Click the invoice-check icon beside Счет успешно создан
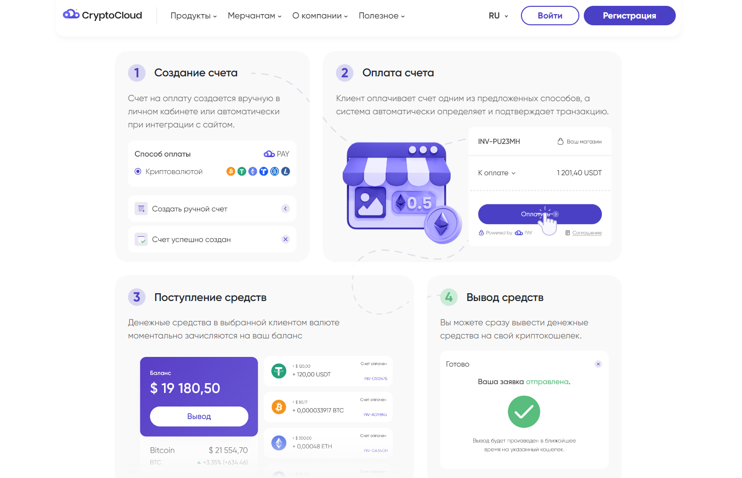 click(x=141, y=239)
